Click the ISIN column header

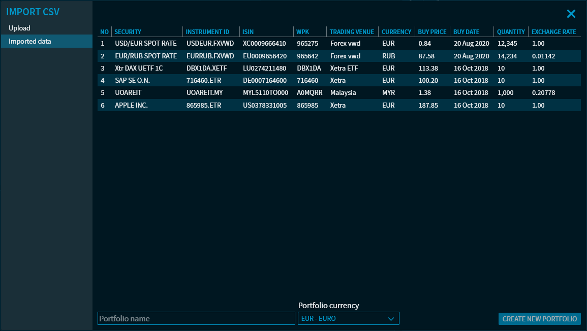(248, 31)
